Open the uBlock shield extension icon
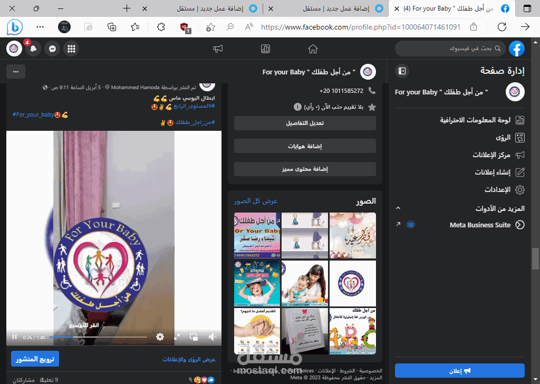The width and height of the screenshot is (540, 384). tap(185, 27)
